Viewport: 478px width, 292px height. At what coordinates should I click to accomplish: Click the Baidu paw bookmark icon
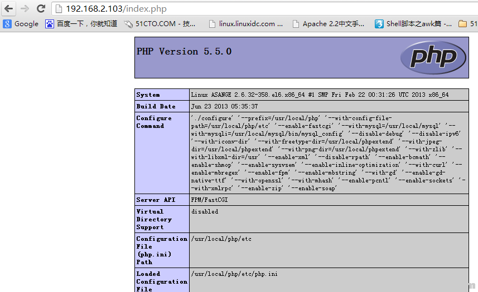[x=50, y=24]
